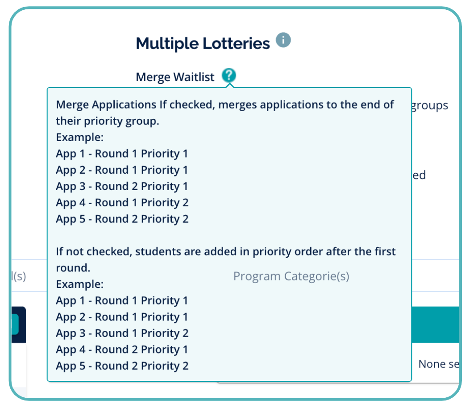Click "App 3 - Round 2 Priority 1" line
Screen dimensions: 474x417
pyautogui.click(x=122, y=186)
